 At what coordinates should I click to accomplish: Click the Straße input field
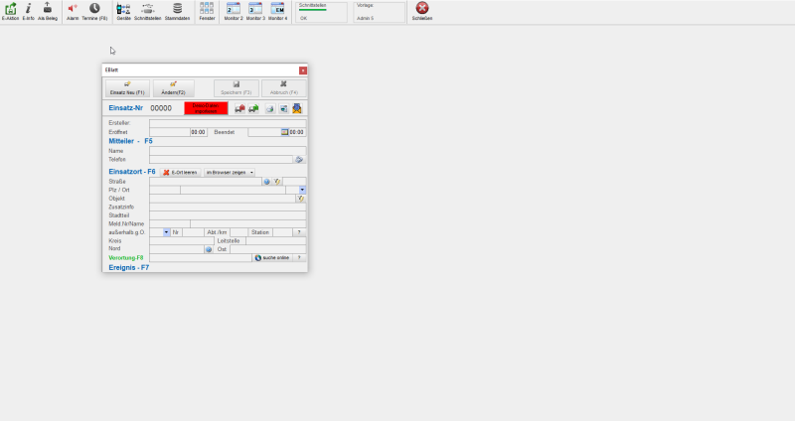pyautogui.click(x=205, y=182)
